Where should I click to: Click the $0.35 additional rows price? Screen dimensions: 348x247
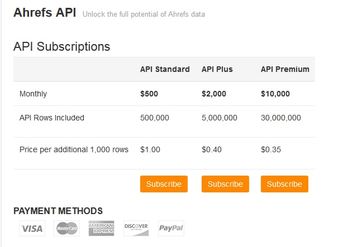click(271, 149)
